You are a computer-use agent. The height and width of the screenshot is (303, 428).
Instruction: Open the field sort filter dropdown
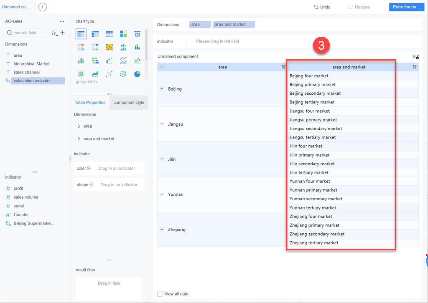tap(55, 33)
